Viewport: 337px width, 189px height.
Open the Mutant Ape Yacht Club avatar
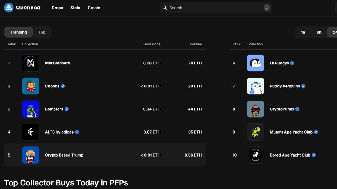coord(256,132)
